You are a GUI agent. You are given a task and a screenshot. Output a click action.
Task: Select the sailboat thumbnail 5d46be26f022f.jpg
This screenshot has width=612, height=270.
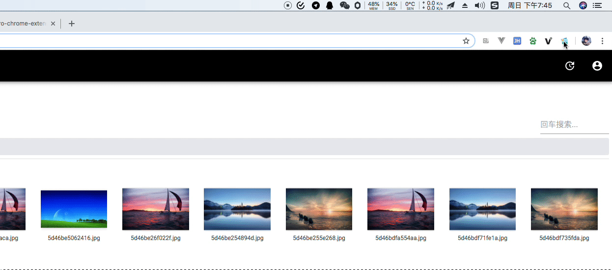156,209
